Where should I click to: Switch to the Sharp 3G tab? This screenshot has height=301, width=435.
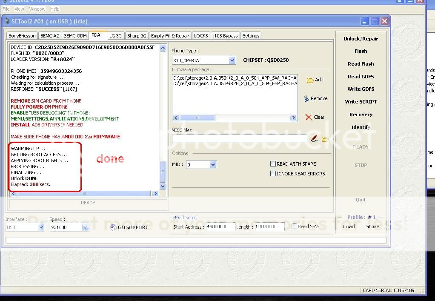[x=137, y=36]
